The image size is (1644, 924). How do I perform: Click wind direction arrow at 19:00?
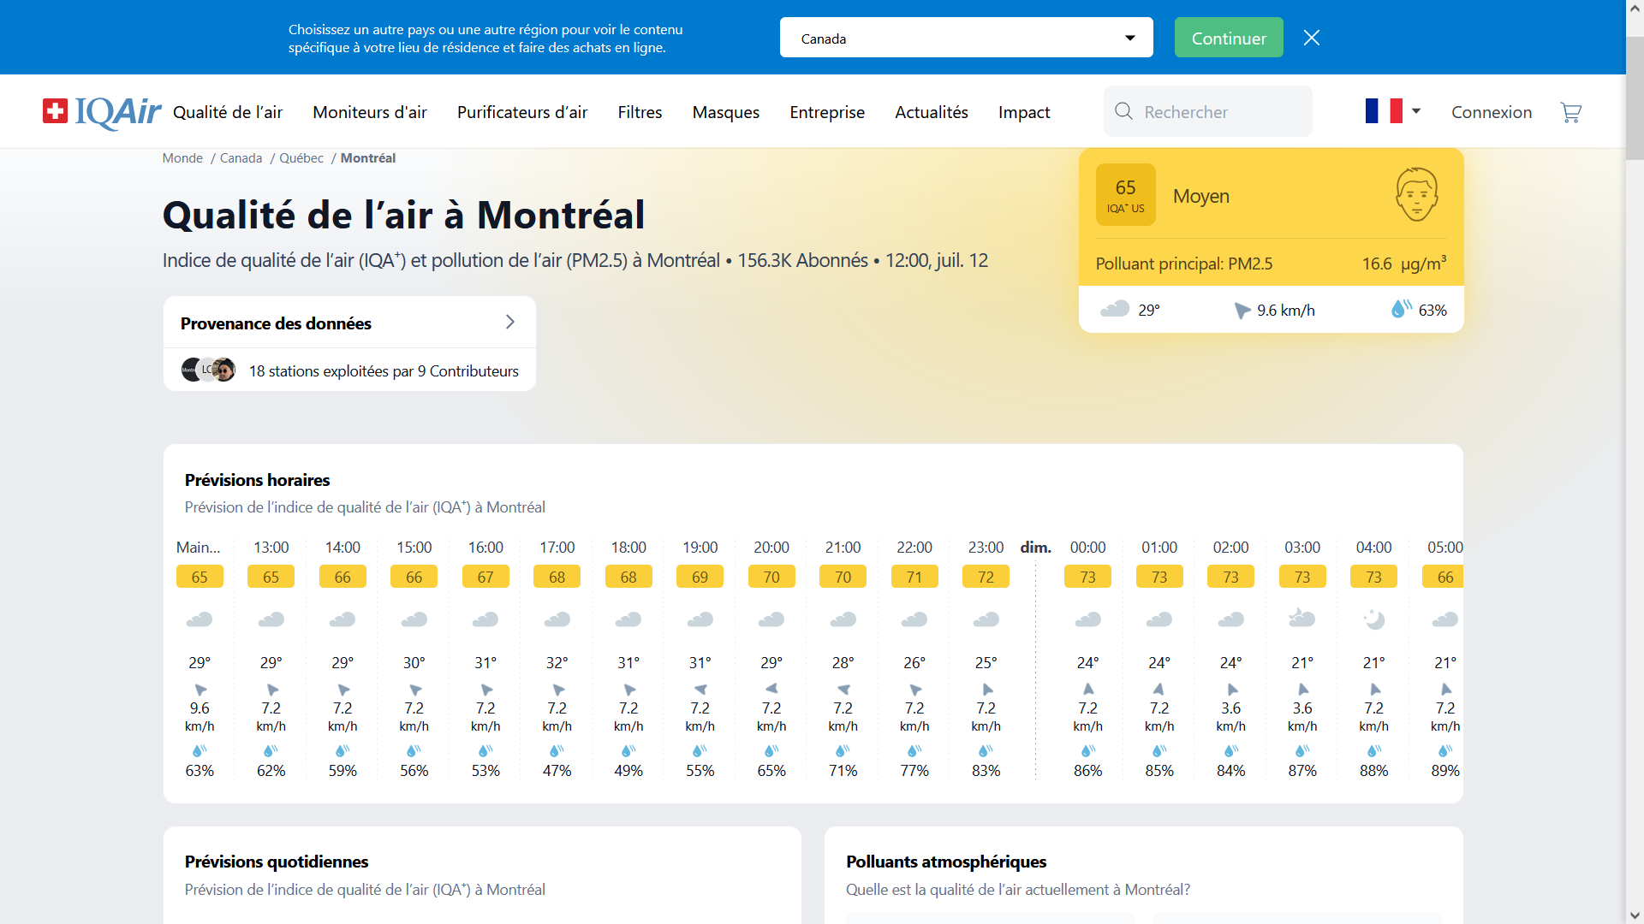click(700, 689)
